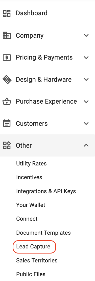This screenshot has height=281, width=95.
Task: Click the Company building icon
Action: (7, 35)
